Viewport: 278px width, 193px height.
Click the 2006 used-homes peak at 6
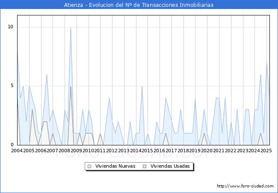point(47,75)
